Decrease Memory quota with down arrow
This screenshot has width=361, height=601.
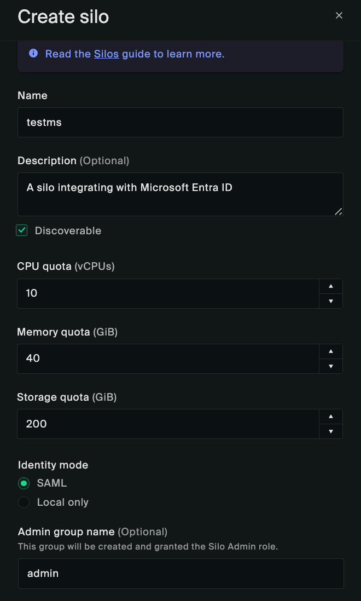[x=331, y=366]
